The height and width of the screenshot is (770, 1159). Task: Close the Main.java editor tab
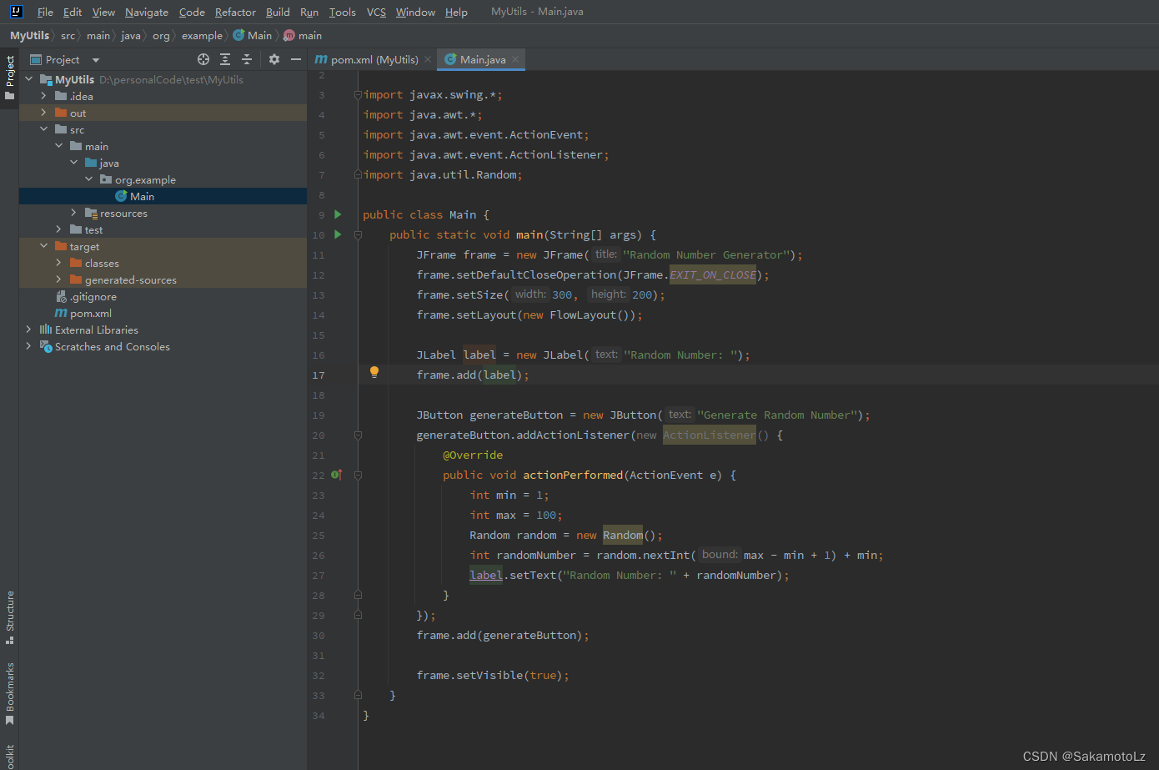click(515, 59)
